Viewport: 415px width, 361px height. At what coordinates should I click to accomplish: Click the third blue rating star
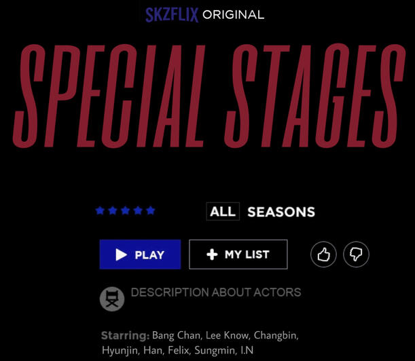(x=125, y=210)
